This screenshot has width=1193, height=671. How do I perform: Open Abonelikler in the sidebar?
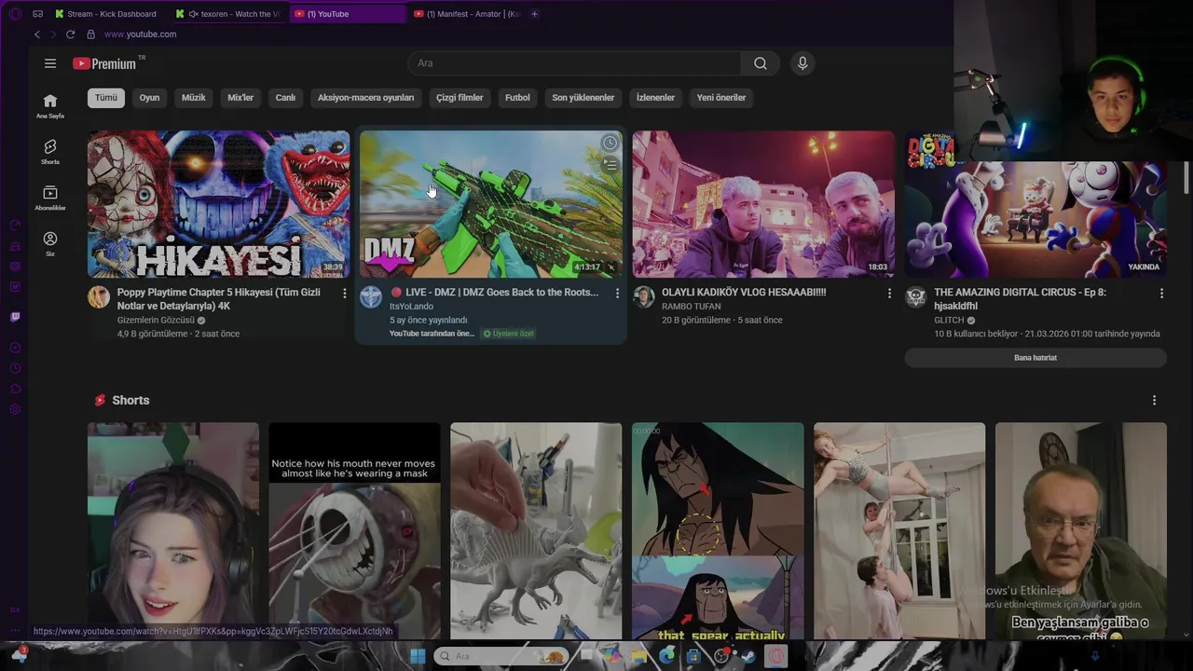tap(50, 198)
